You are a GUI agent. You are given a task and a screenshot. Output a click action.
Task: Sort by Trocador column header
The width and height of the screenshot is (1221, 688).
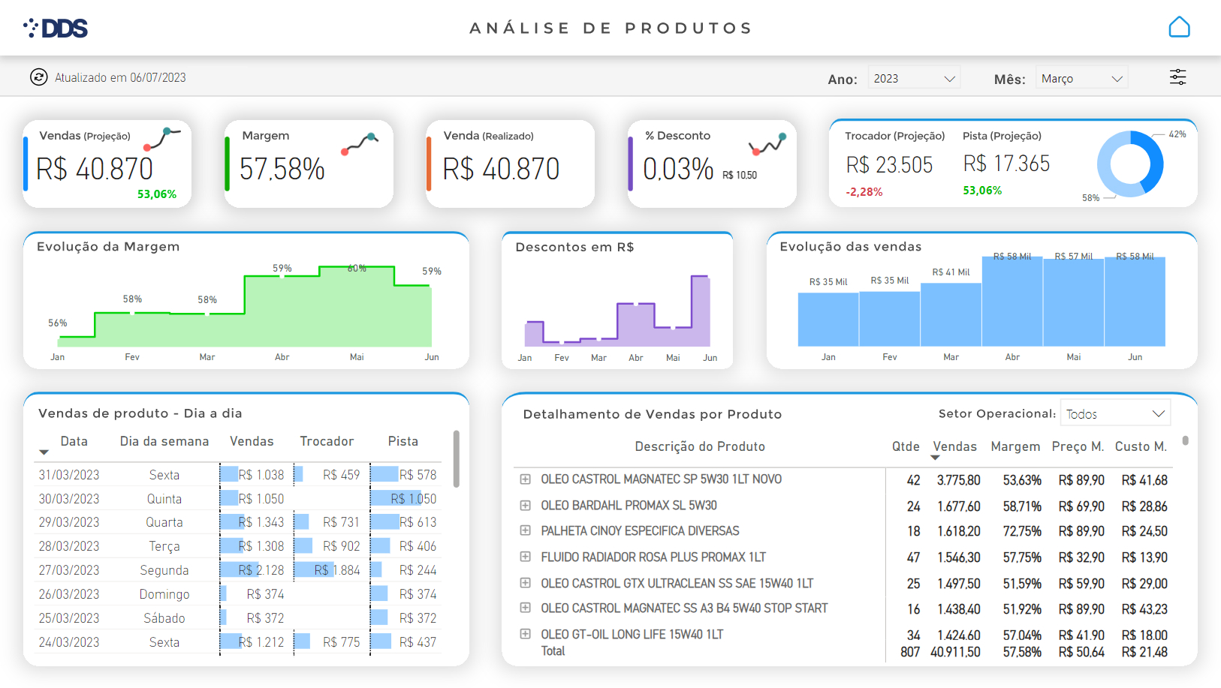(x=327, y=441)
